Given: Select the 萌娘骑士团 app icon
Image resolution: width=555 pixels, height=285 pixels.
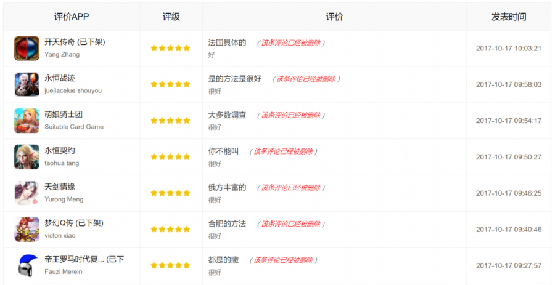Looking at the screenshot, I should click(x=27, y=121).
